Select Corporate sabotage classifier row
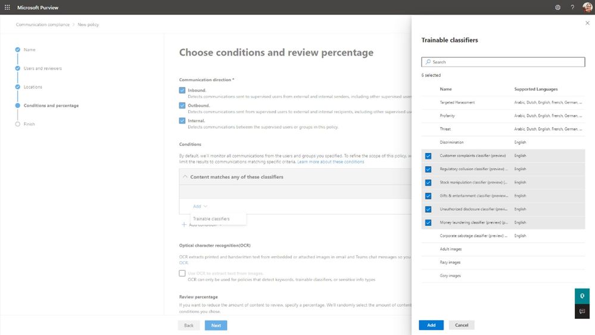The image size is (595, 335). (503, 236)
